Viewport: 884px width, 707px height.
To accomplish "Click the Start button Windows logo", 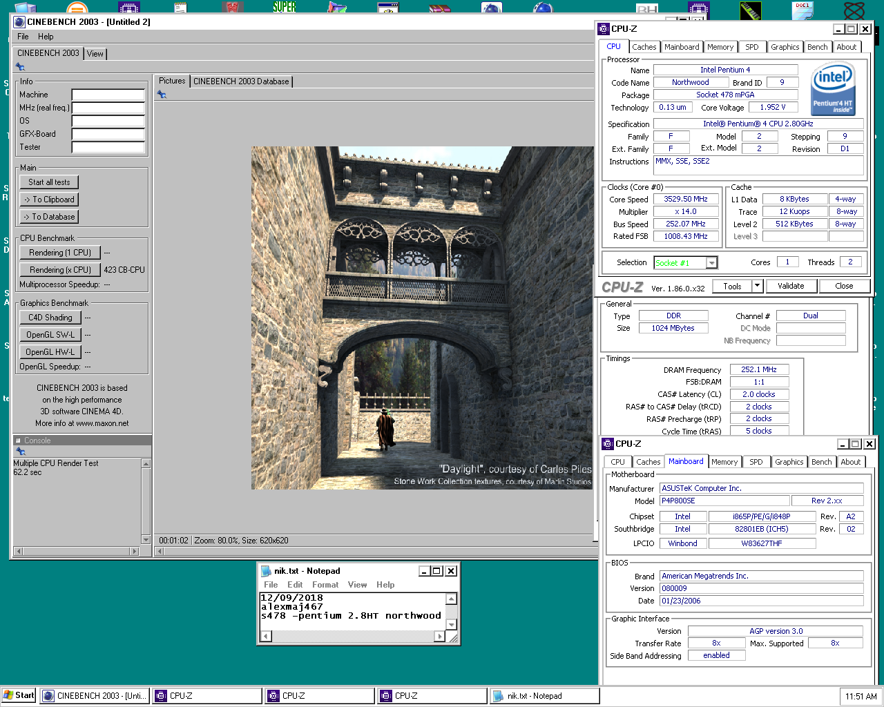I will coord(8,695).
